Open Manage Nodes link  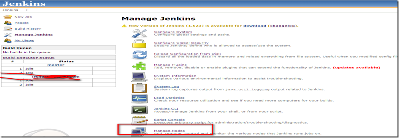pos(169,131)
